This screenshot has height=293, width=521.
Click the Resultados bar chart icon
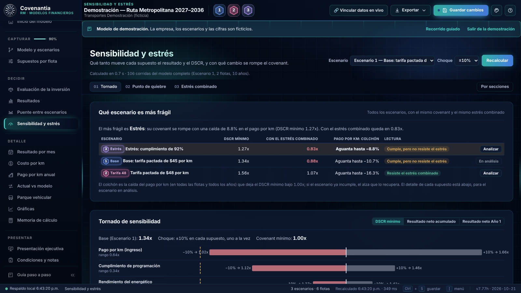click(11, 101)
